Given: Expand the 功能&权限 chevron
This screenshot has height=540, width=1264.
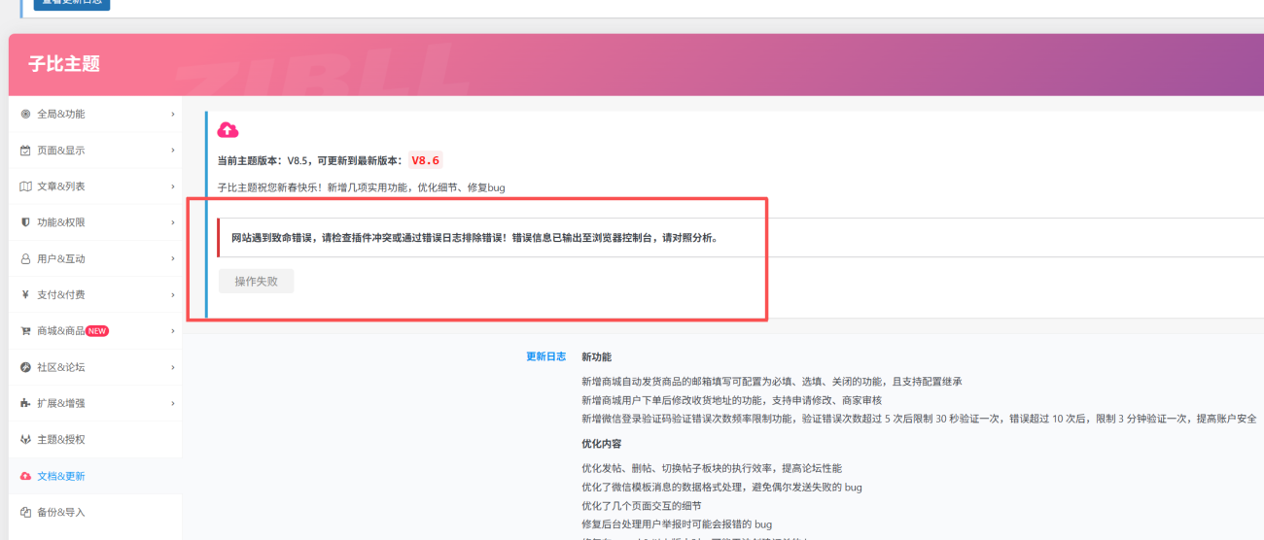Looking at the screenshot, I should click(173, 222).
